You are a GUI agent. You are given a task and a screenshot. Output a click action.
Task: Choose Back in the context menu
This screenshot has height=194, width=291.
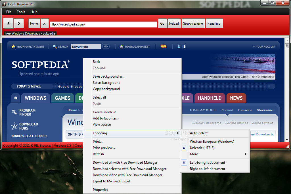tap(132, 62)
